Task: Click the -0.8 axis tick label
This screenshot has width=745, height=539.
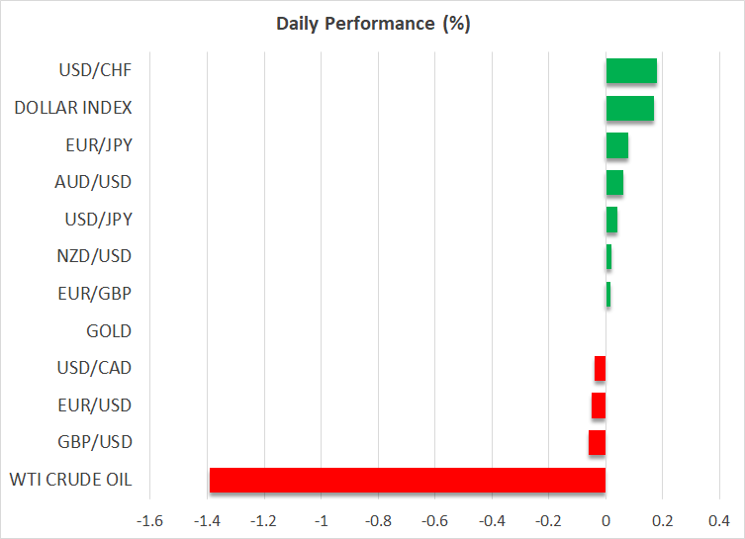Action: (377, 521)
